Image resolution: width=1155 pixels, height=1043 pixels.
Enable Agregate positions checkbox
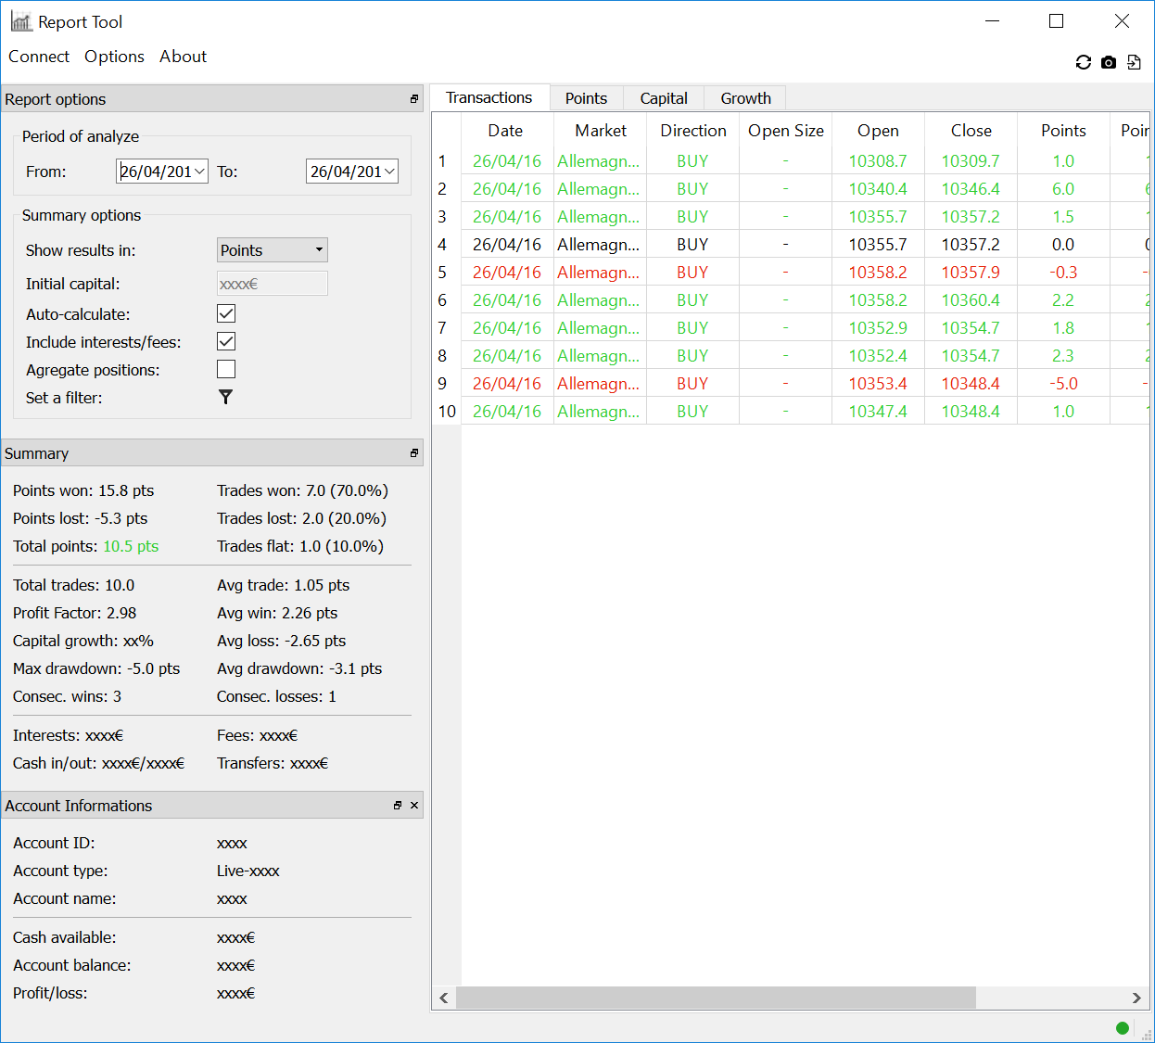(x=226, y=369)
